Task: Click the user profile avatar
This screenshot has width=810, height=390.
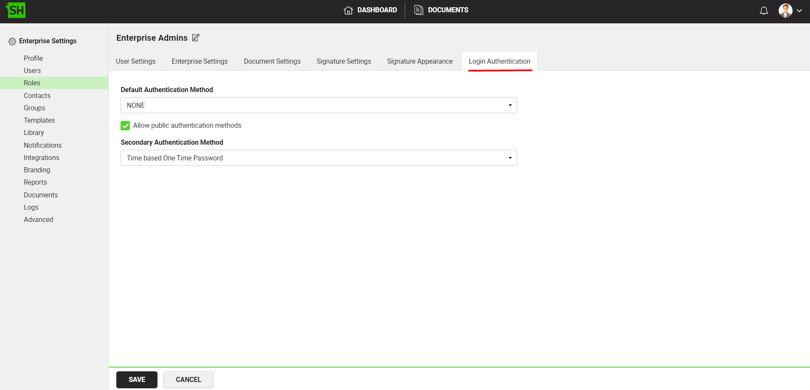Action: coord(785,11)
